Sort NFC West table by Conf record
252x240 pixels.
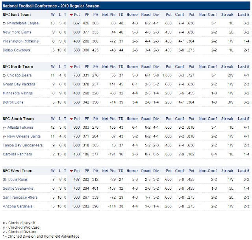click(180, 171)
